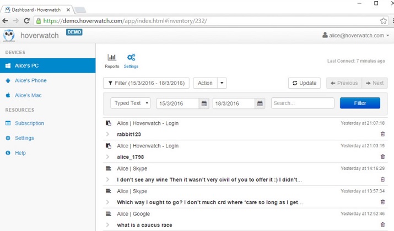The image size is (394, 231).
Task: Delete the 'Which way I ought to go' entry
Action: 382,202
